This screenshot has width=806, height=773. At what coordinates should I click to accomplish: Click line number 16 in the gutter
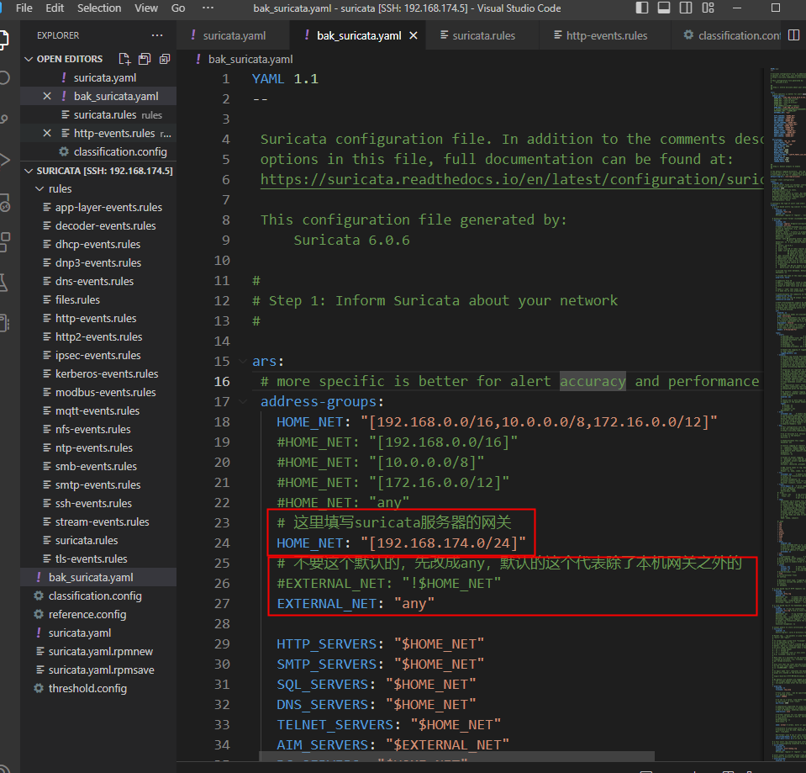click(222, 382)
